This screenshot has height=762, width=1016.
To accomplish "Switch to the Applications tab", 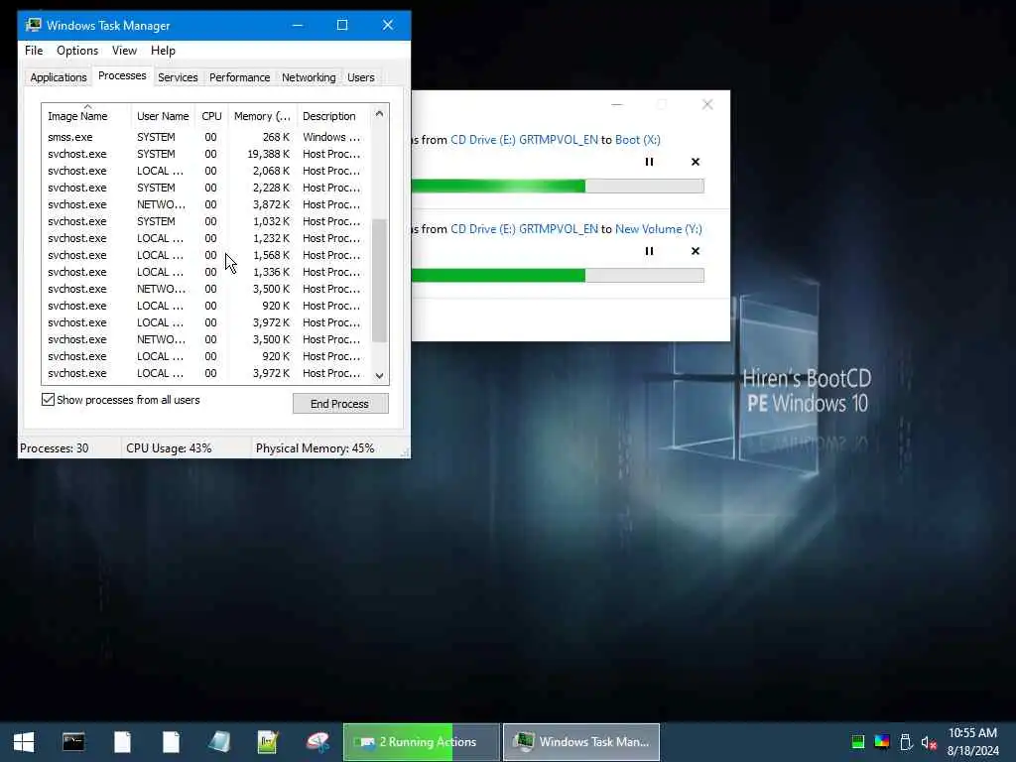I will tap(59, 77).
